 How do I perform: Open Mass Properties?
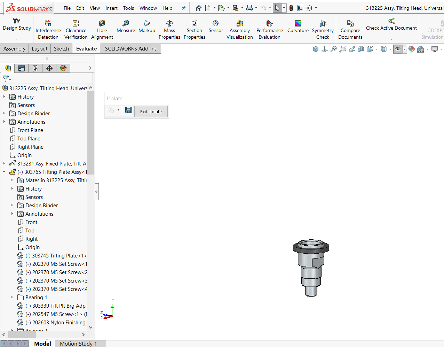[169, 30]
